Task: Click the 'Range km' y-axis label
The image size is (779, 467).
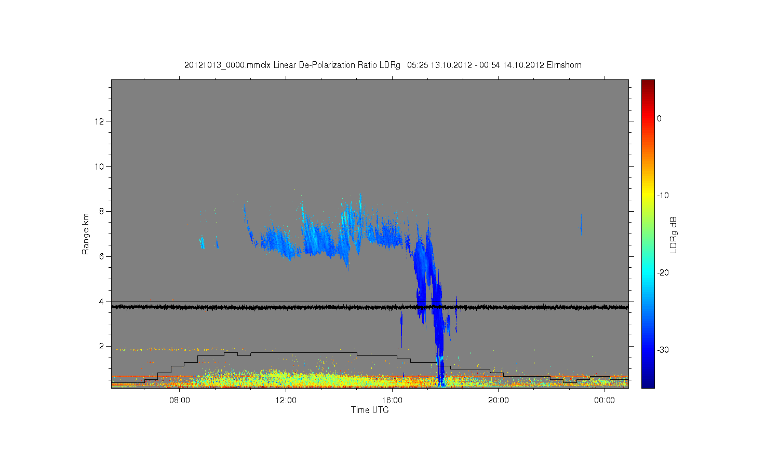Action: point(86,234)
